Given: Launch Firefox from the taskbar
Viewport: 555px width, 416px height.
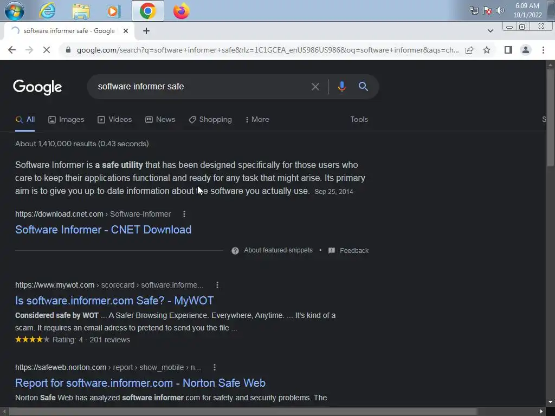Looking at the screenshot, I should 181,11.
